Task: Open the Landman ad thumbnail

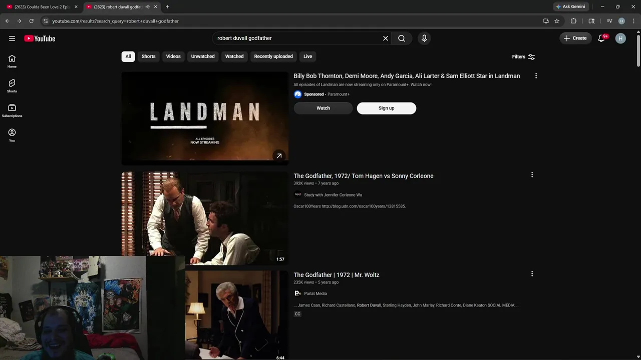Action: pos(205,118)
